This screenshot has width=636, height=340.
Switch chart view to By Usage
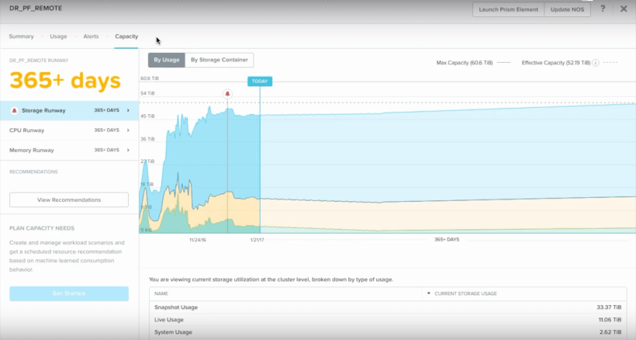[167, 60]
